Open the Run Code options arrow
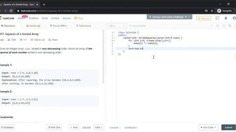Screen dimensions: 236x132 tap(215, 127)
